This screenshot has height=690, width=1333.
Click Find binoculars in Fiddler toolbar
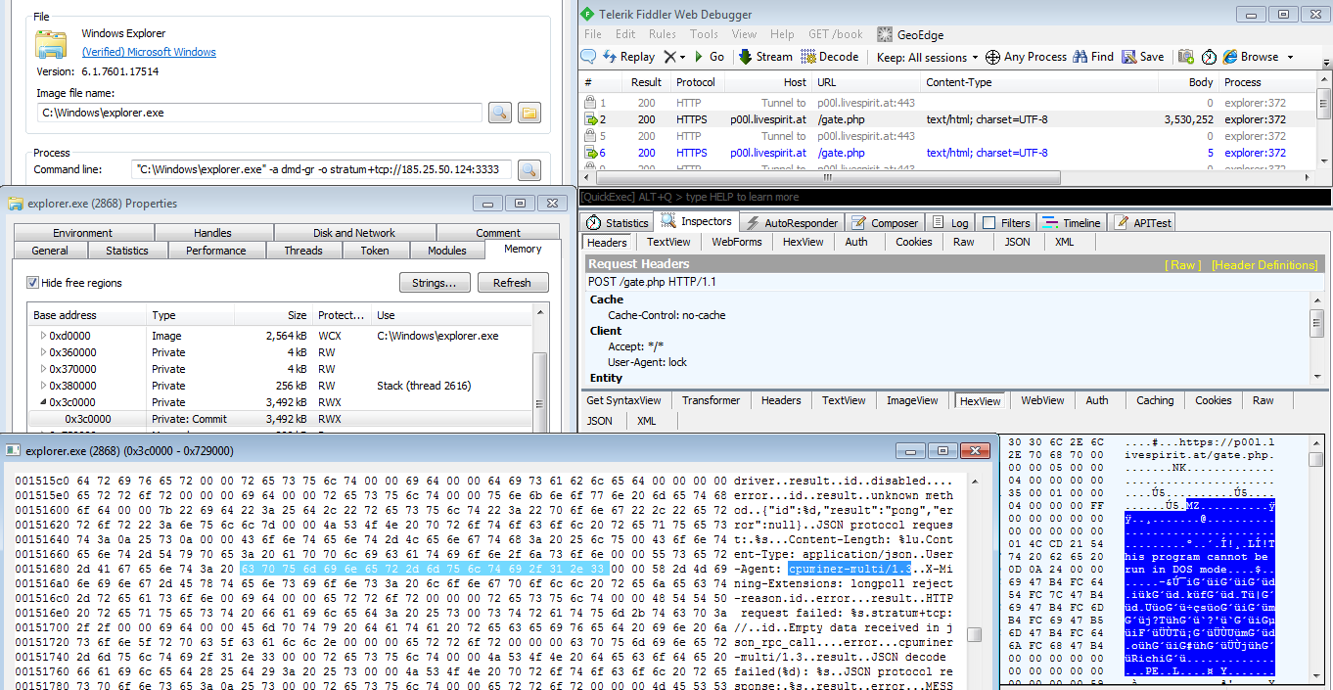tap(1093, 57)
